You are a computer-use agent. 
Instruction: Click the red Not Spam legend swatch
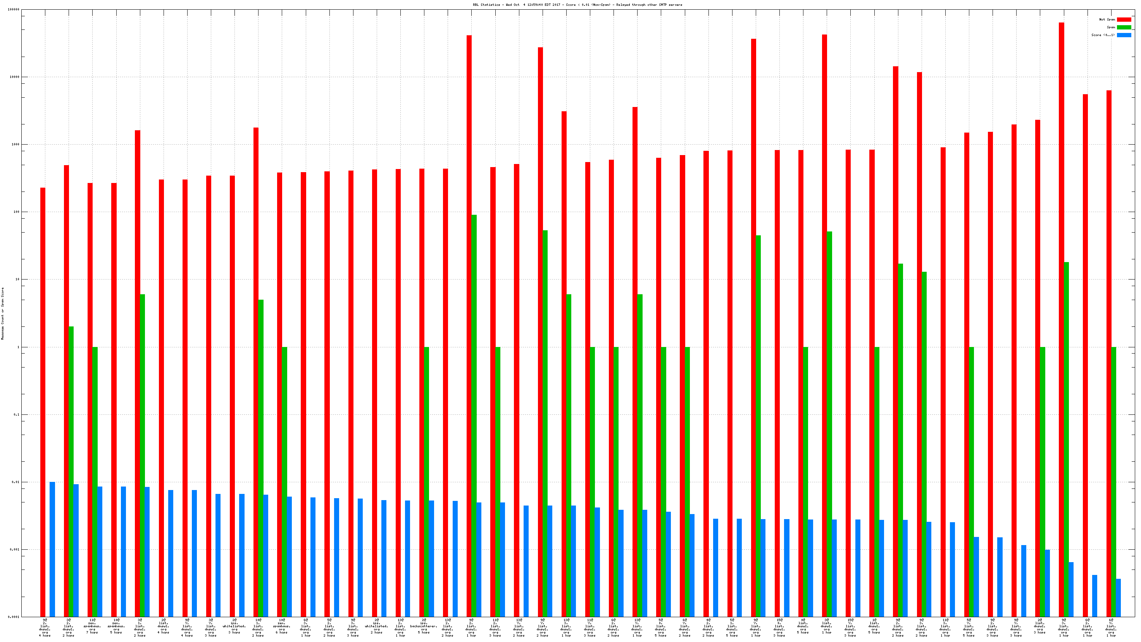click(x=1124, y=19)
